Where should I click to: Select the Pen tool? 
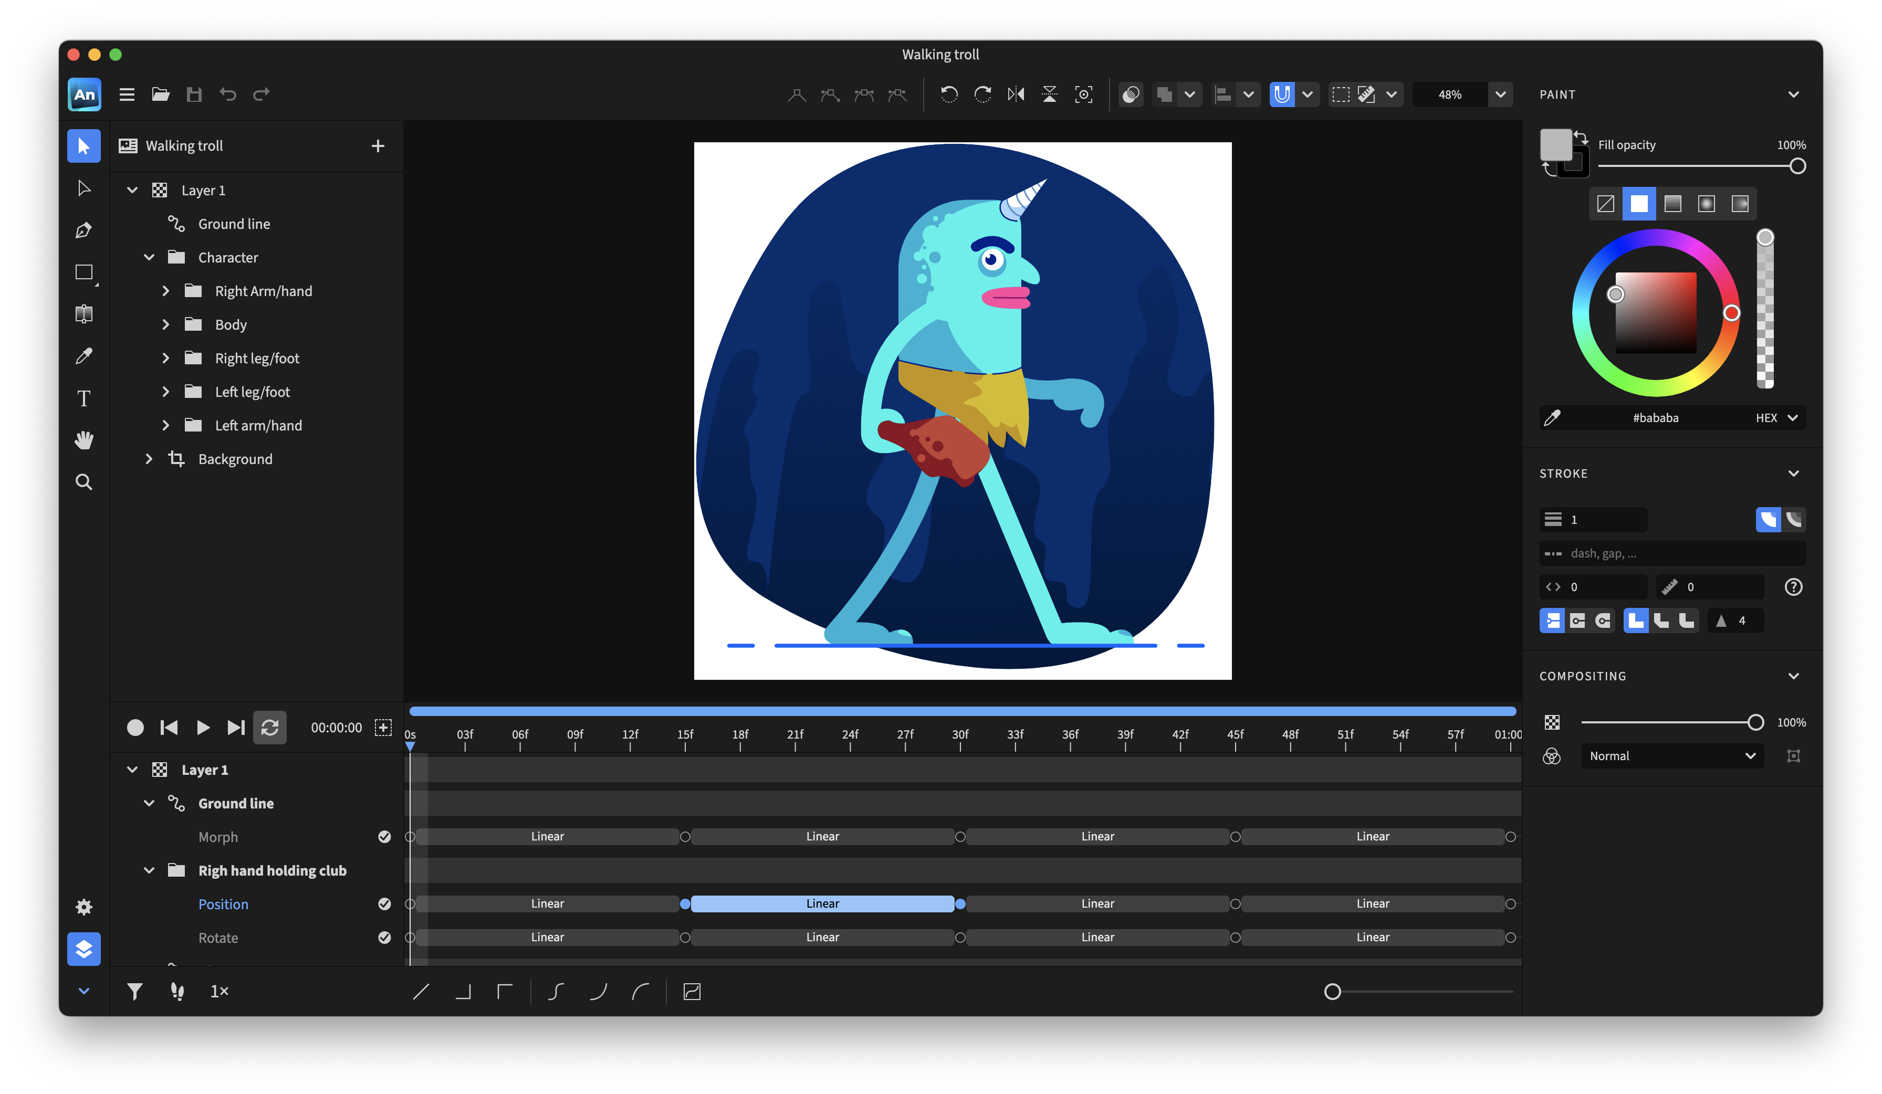83,229
